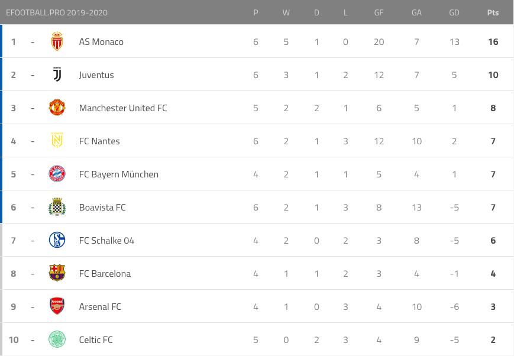This screenshot has width=514, height=356.
Task: Click the Arsenal FC cannon crest
Action: coord(57,306)
